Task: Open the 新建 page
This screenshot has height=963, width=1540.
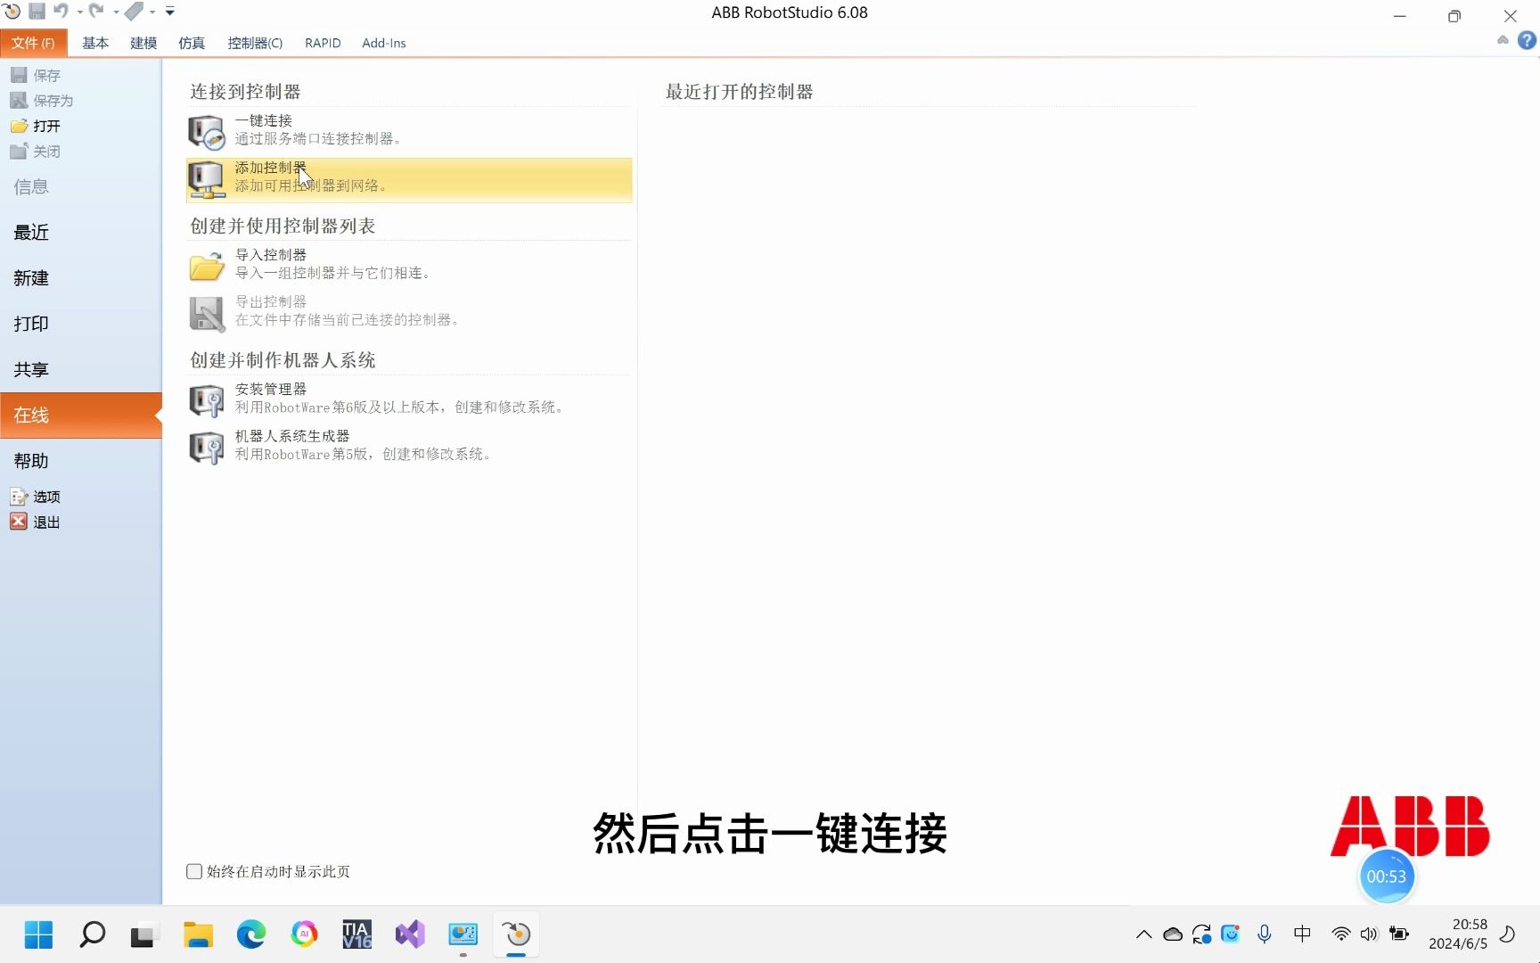Action: [31, 278]
